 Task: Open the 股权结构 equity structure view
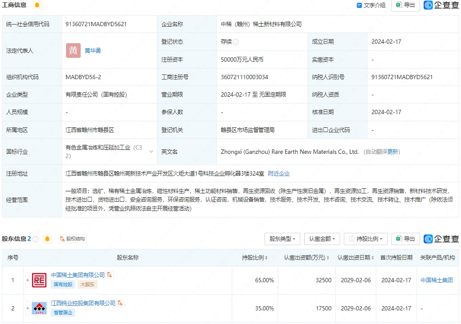[x=72, y=239]
